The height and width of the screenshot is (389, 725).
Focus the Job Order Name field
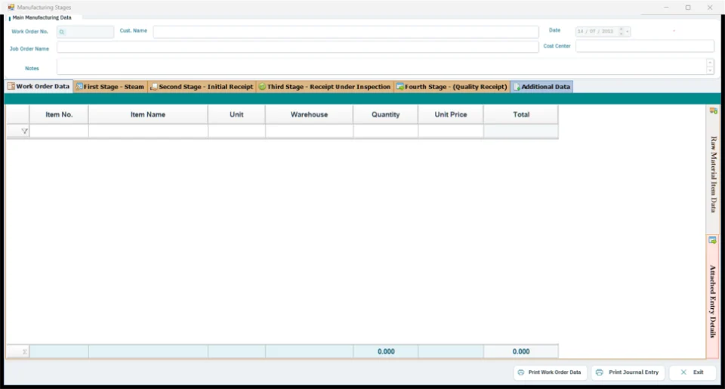(298, 47)
